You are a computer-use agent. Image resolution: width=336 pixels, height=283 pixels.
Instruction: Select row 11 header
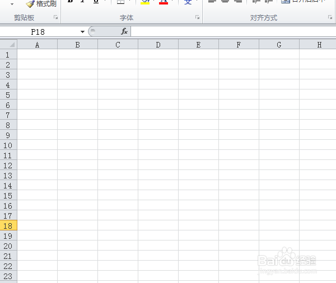coord(8,155)
